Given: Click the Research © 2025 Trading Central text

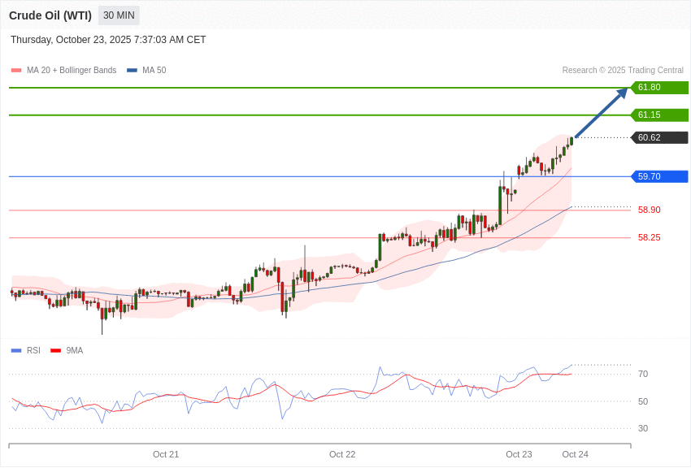Looking at the screenshot, I should (623, 71).
